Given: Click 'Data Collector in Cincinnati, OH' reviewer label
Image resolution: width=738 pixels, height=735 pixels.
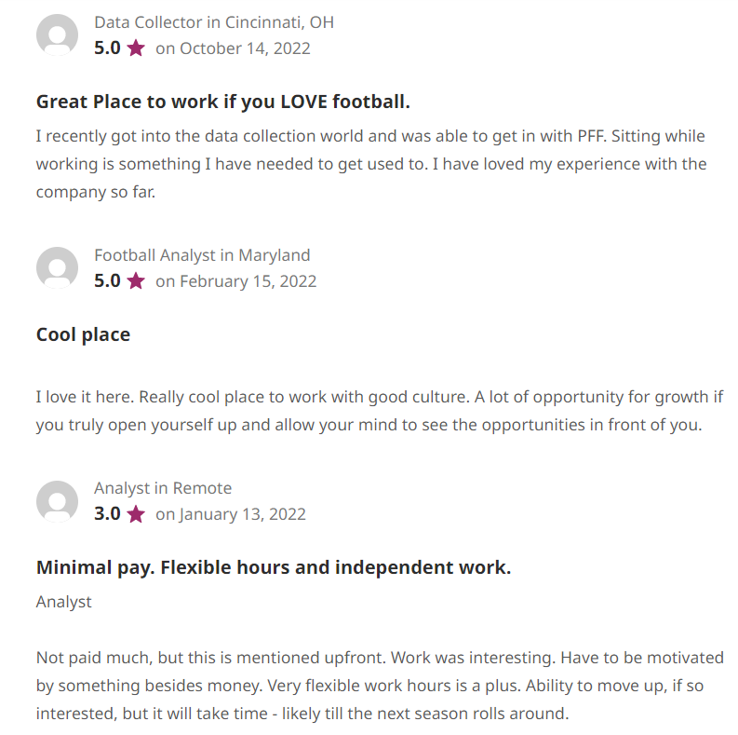Looking at the screenshot, I should pos(214,22).
